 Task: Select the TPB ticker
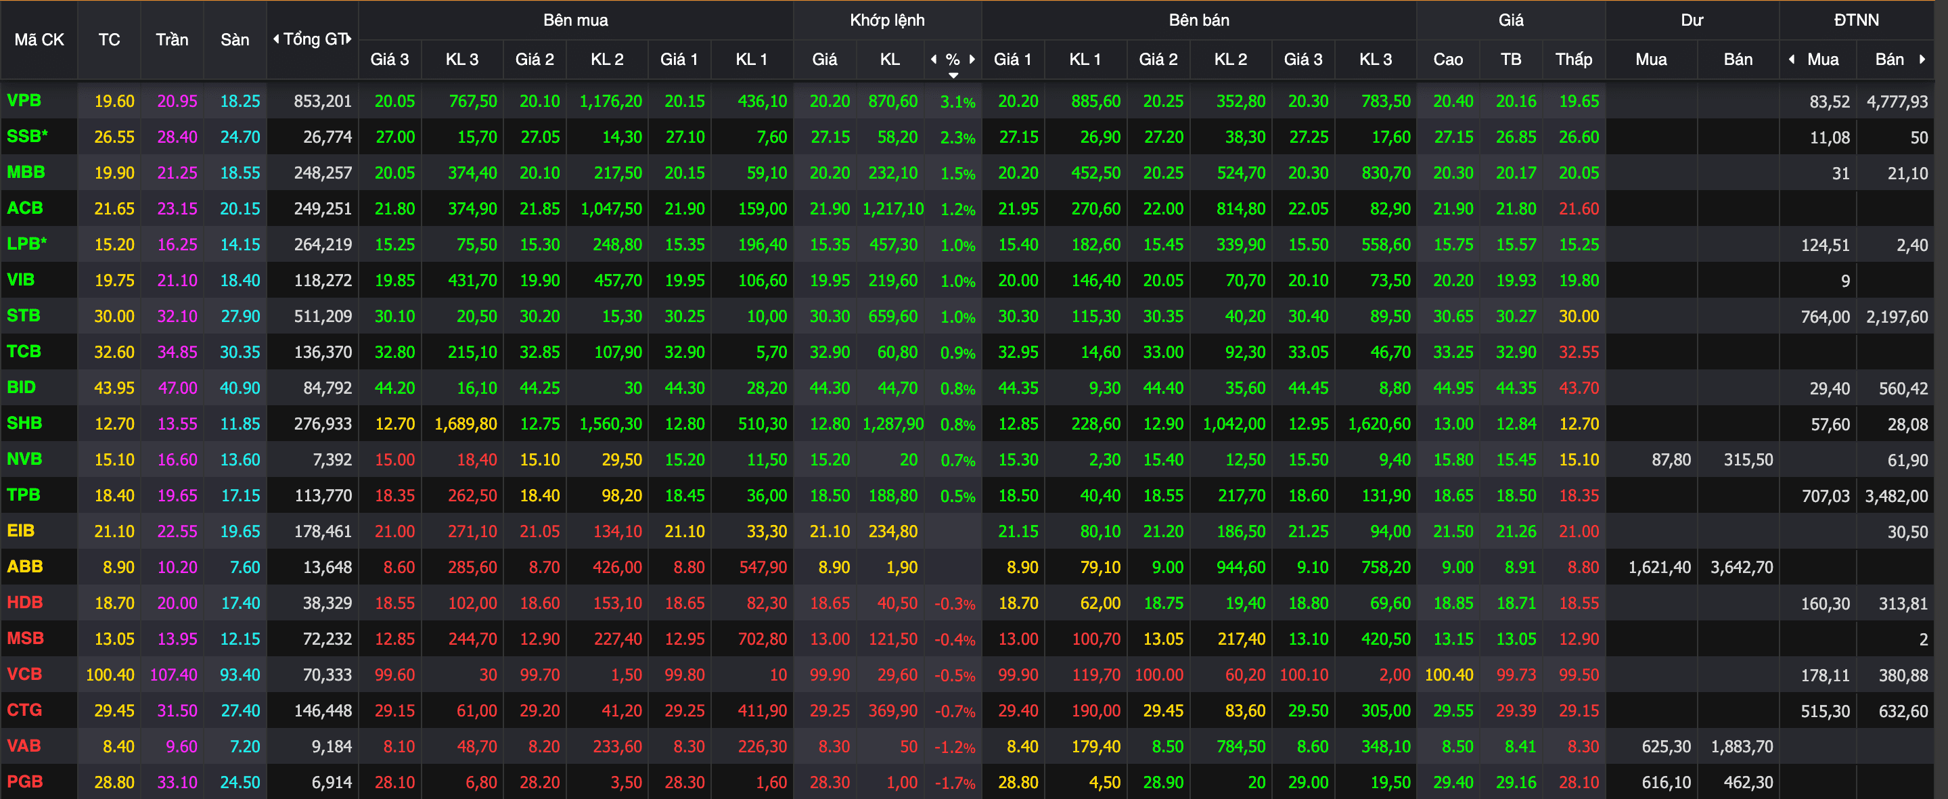[x=24, y=495]
